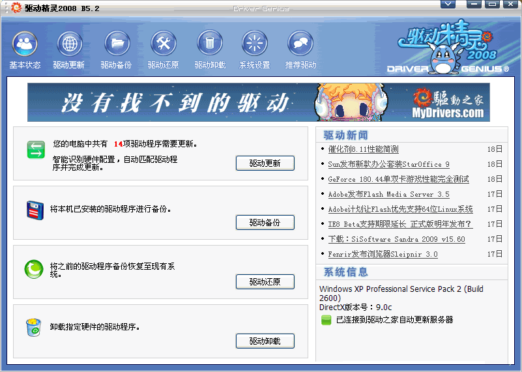Open the 系统设置 toolbar icon

point(254,44)
